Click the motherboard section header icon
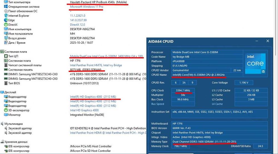Viewport: 278px width, 154px height. pos(2,52)
